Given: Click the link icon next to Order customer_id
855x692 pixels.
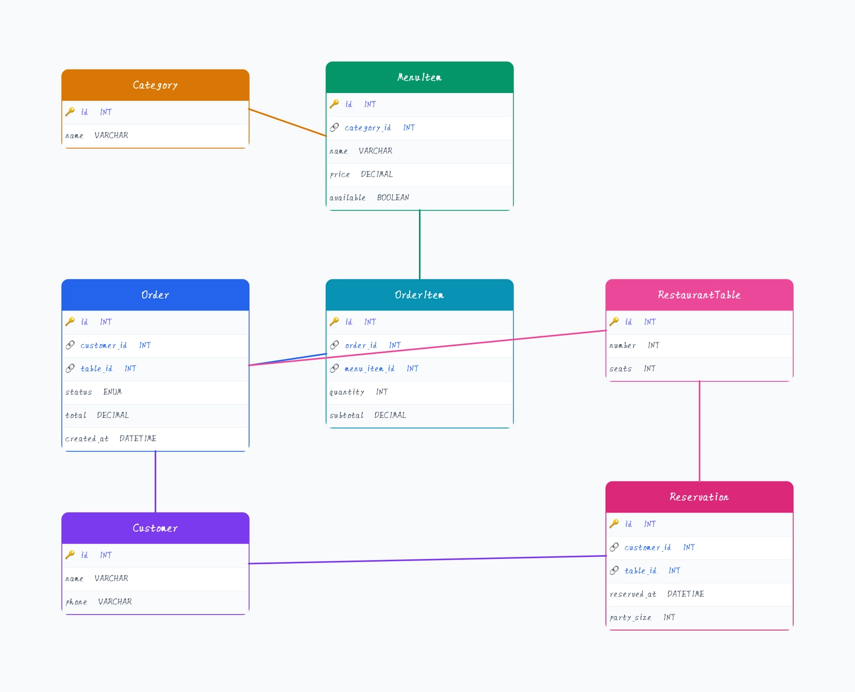Looking at the screenshot, I should 70,345.
